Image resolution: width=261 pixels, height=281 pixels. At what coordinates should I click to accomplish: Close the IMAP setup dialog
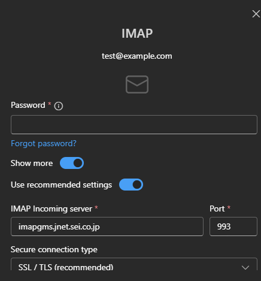[256, 14]
